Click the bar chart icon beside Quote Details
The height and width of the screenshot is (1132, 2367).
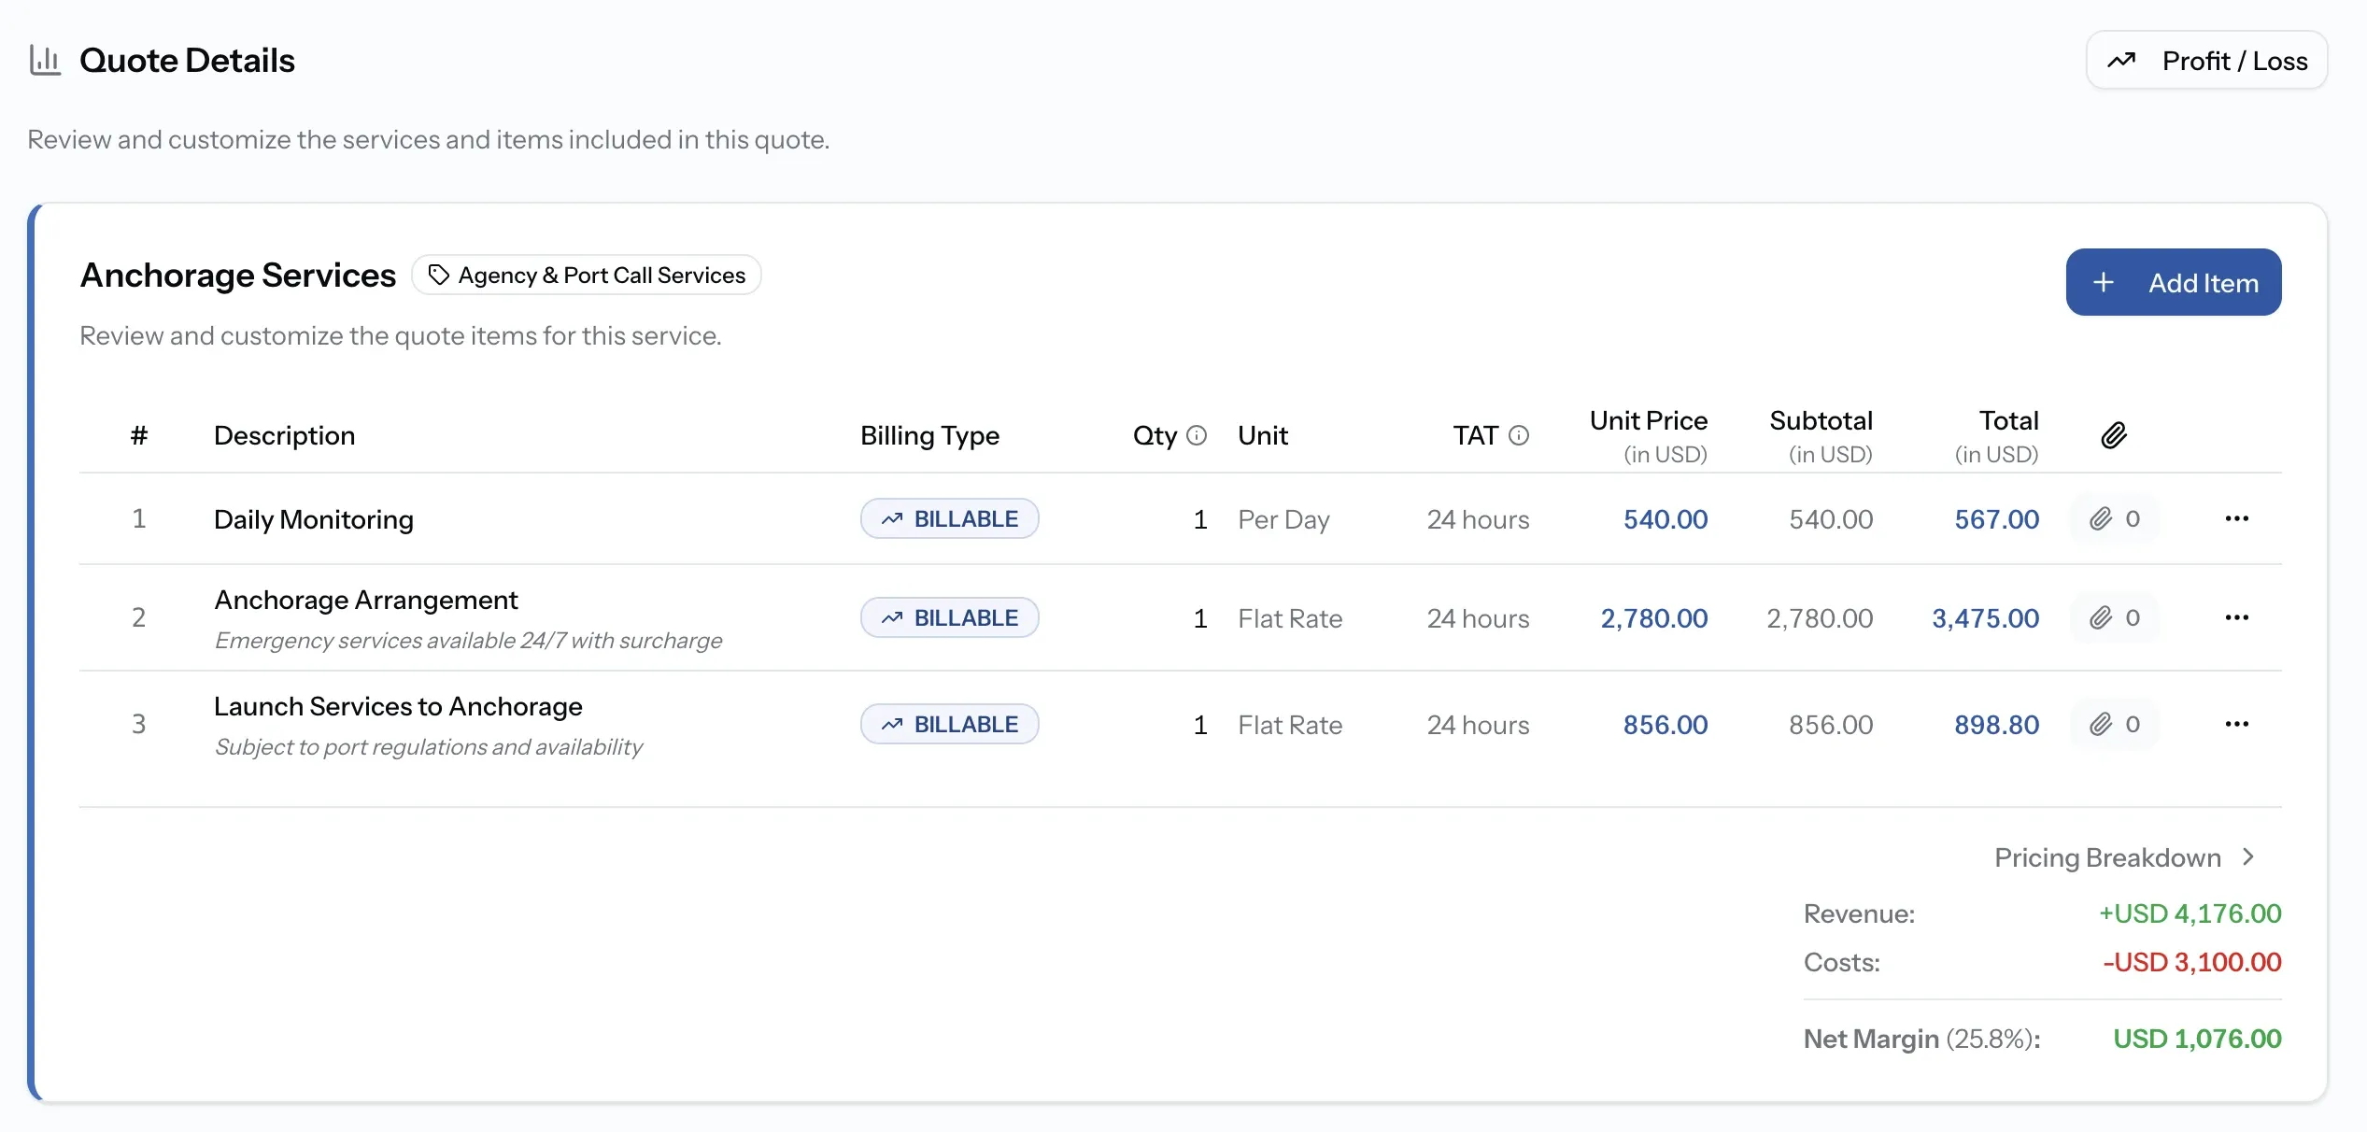click(x=45, y=61)
